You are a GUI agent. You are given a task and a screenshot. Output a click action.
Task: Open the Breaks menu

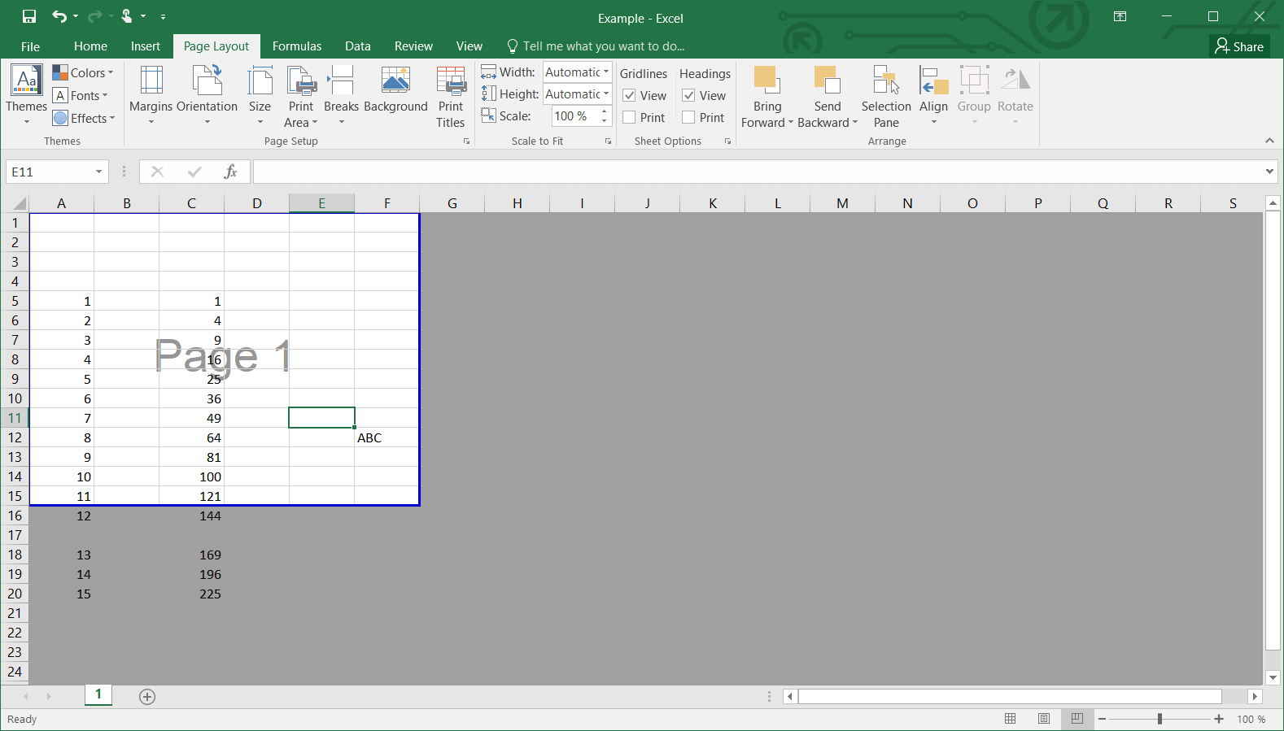pyautogui.click(x=341, y=95)
